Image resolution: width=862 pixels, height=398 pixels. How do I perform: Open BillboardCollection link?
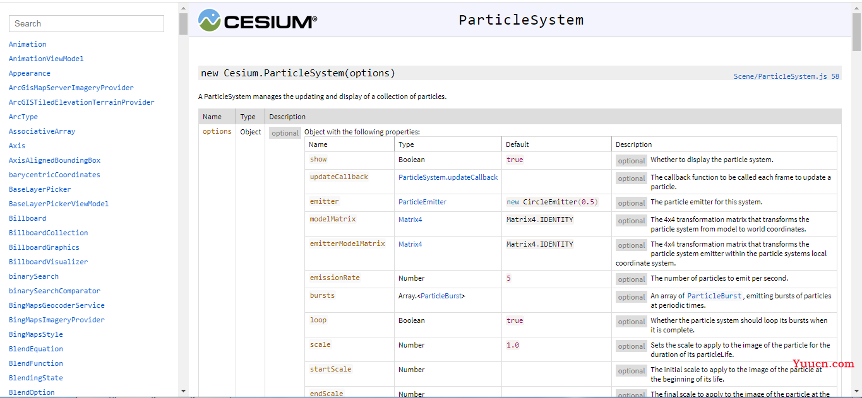click(x=49, y=233)
